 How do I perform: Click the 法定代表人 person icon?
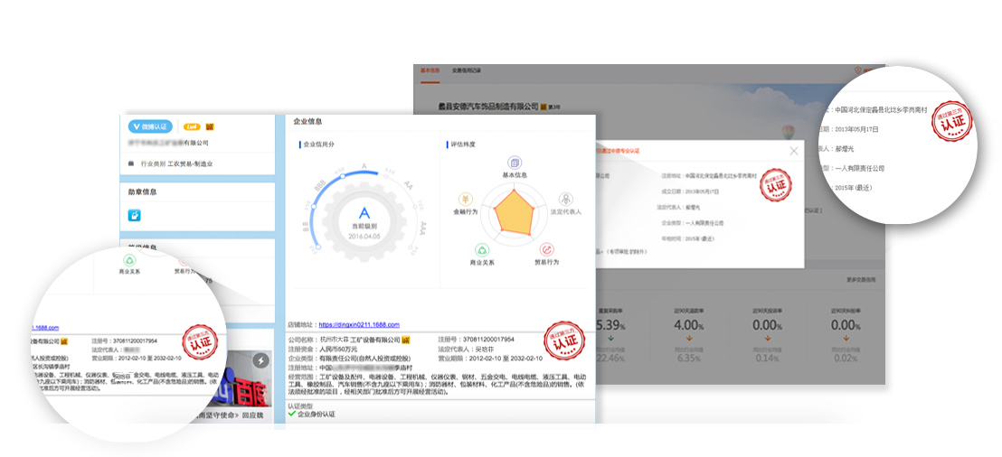565,199
